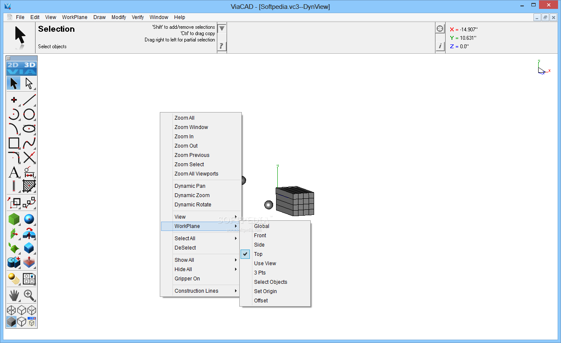Open the Help menu
This screenshot has width=561, height=343.
(180, 17)
